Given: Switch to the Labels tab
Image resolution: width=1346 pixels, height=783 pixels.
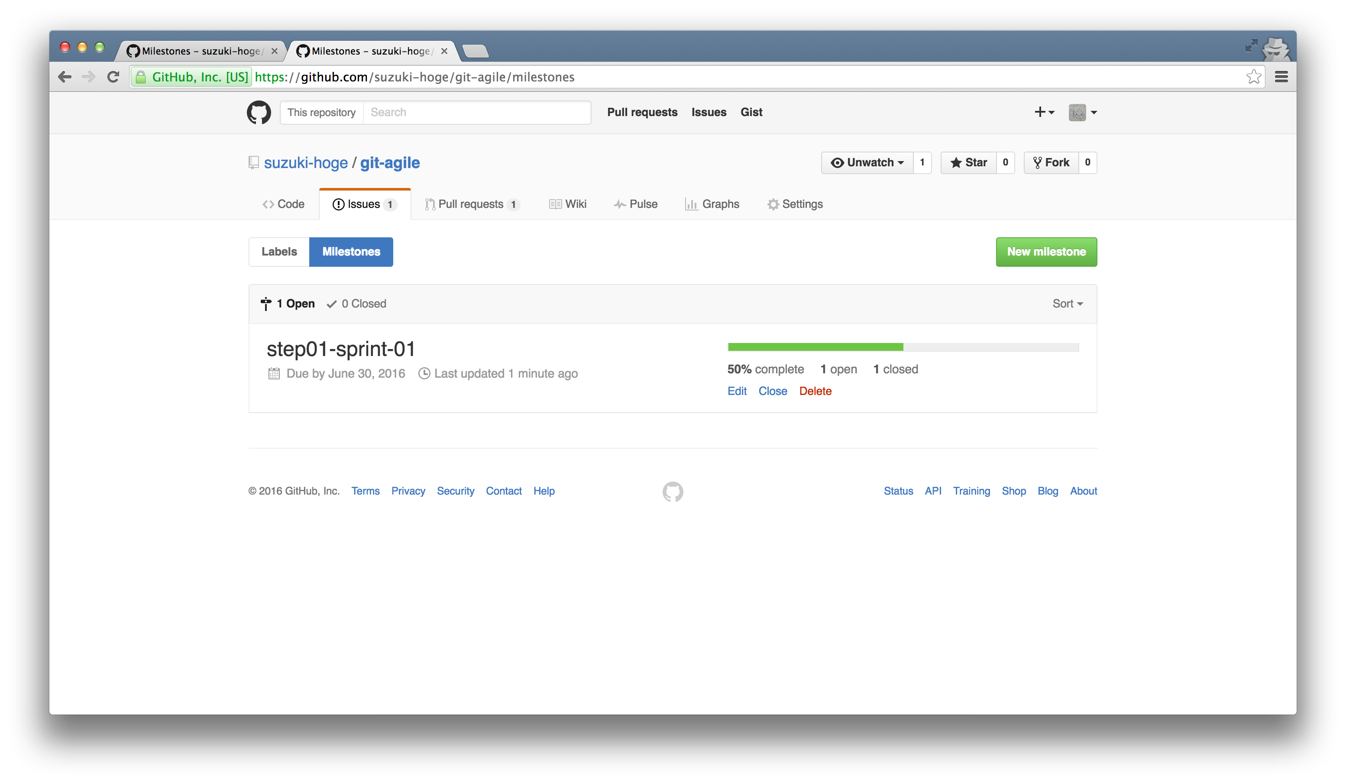Looking at the screenshot, I should pos(279,252).
